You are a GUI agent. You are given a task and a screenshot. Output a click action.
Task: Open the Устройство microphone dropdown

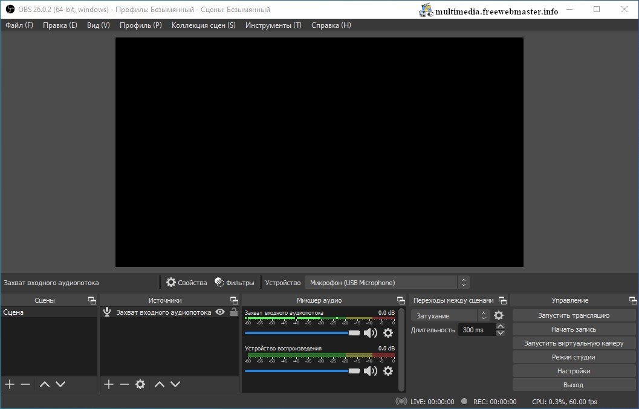pyautogui.click(x=387, y=283)
